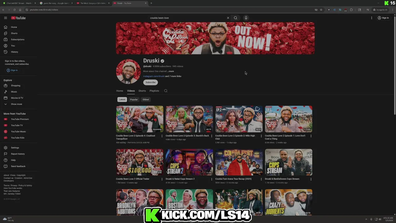Click Sign in button in sidebar
The image size is (396, 223).
coord(12,70)
